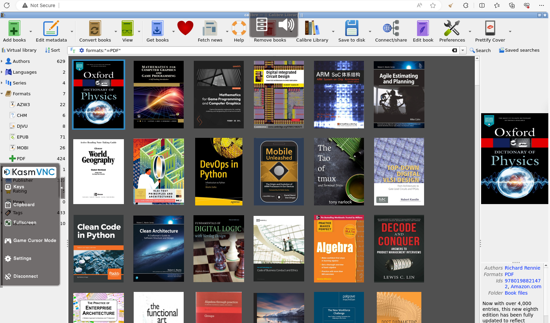Open Preferences dropdown arrow
The width and height of the screenshot is (550, 323).
(x=470, y=31)
